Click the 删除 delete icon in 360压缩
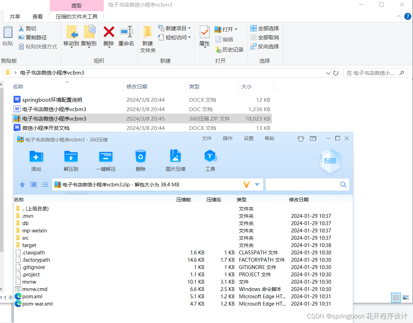 140,160
